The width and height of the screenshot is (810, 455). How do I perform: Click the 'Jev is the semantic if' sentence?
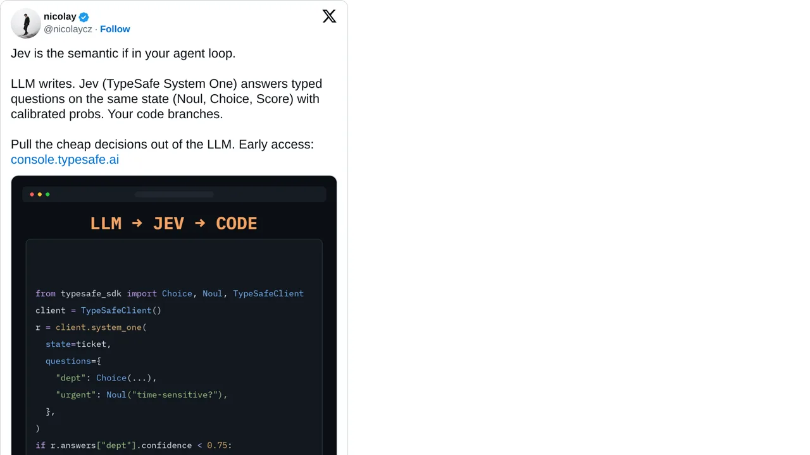pos(123,53)
